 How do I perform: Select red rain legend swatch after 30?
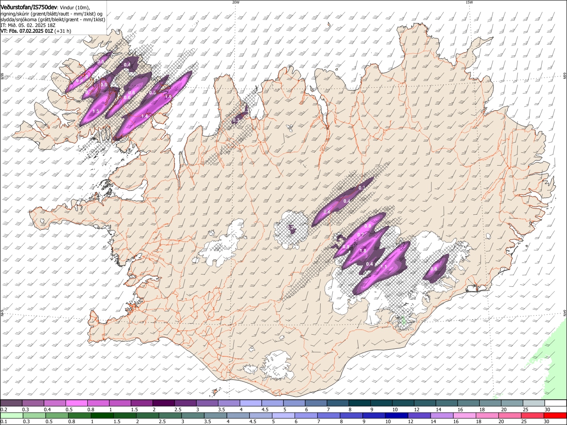point(555,415)
